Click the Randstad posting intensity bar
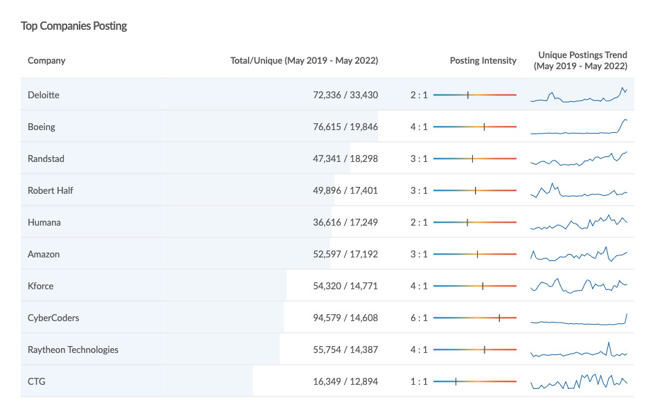This screenshot has width=655, height=418. [x=475, y=158]
